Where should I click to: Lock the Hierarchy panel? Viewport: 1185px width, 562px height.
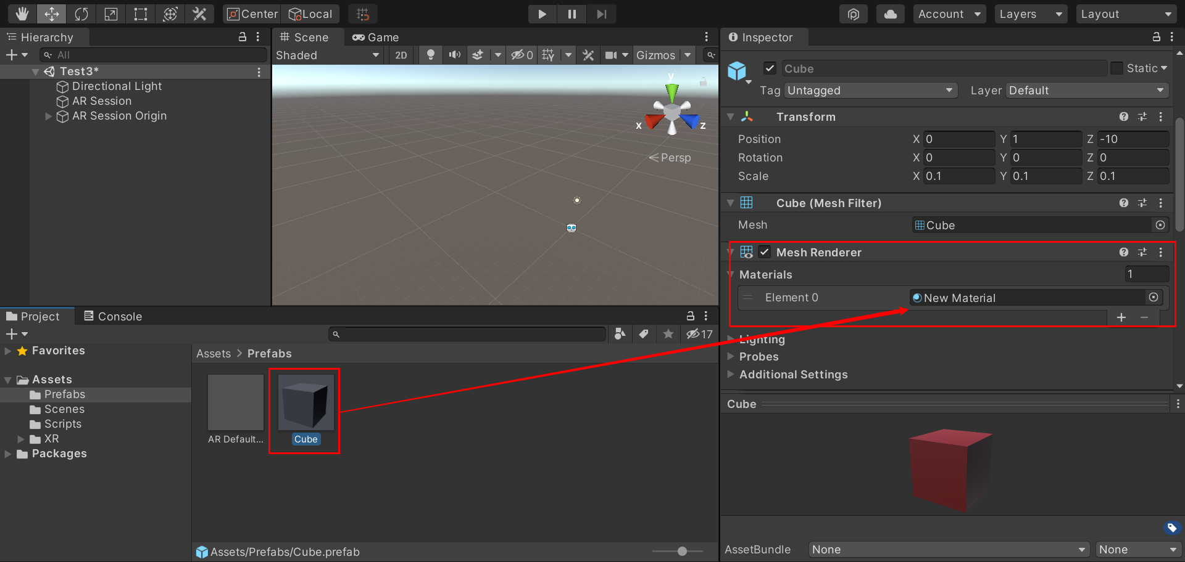(243, 37)
